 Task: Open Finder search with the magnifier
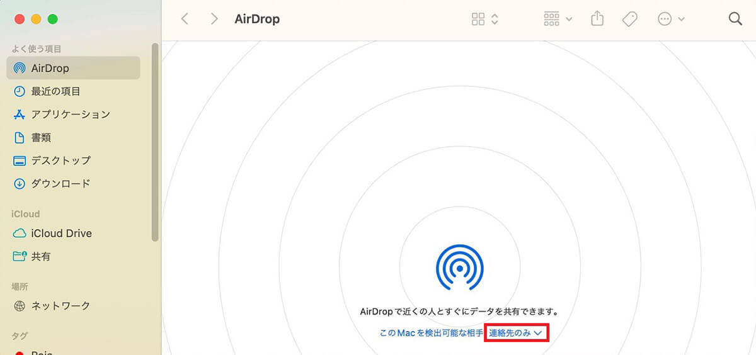(x=735, y=19)
